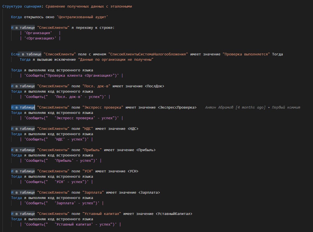
Task: Click the parameter <УставныйКапитал>
Action: pyautogui.click(x=174, y=214)
